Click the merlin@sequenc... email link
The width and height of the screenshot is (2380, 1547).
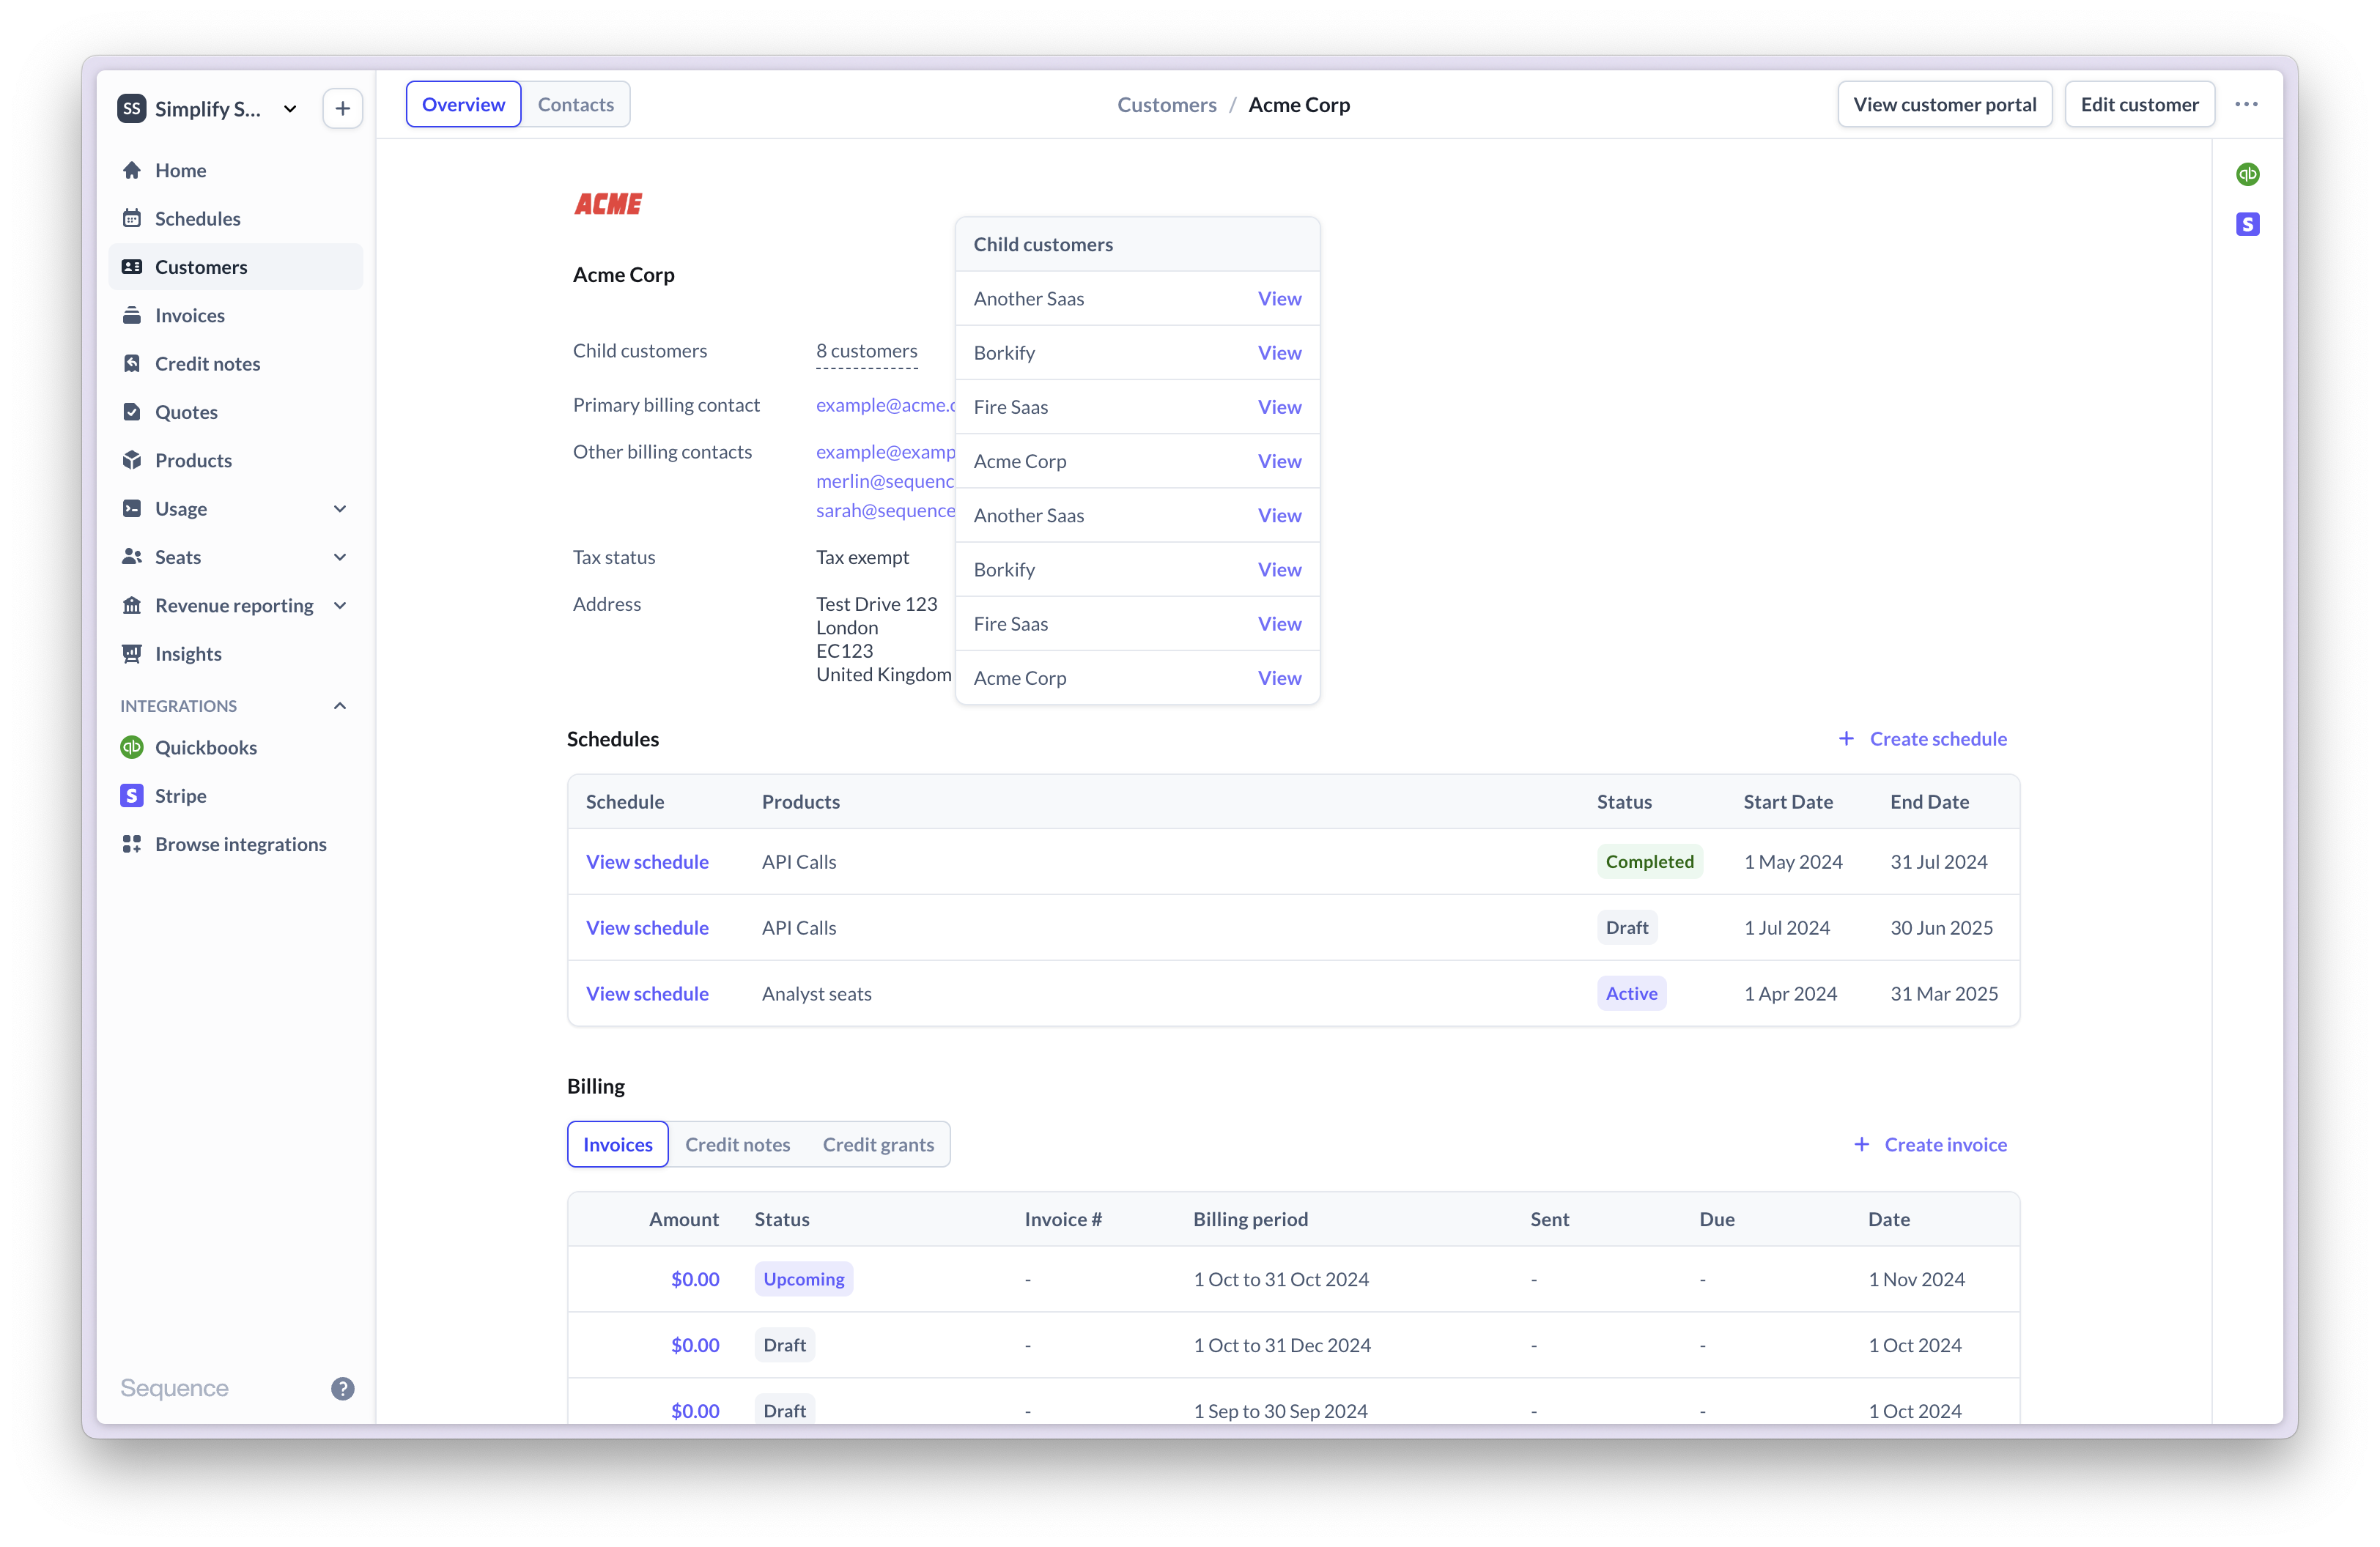coord(885,481)
